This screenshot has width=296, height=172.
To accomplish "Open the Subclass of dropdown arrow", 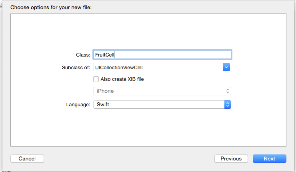I will pos(226,67).
